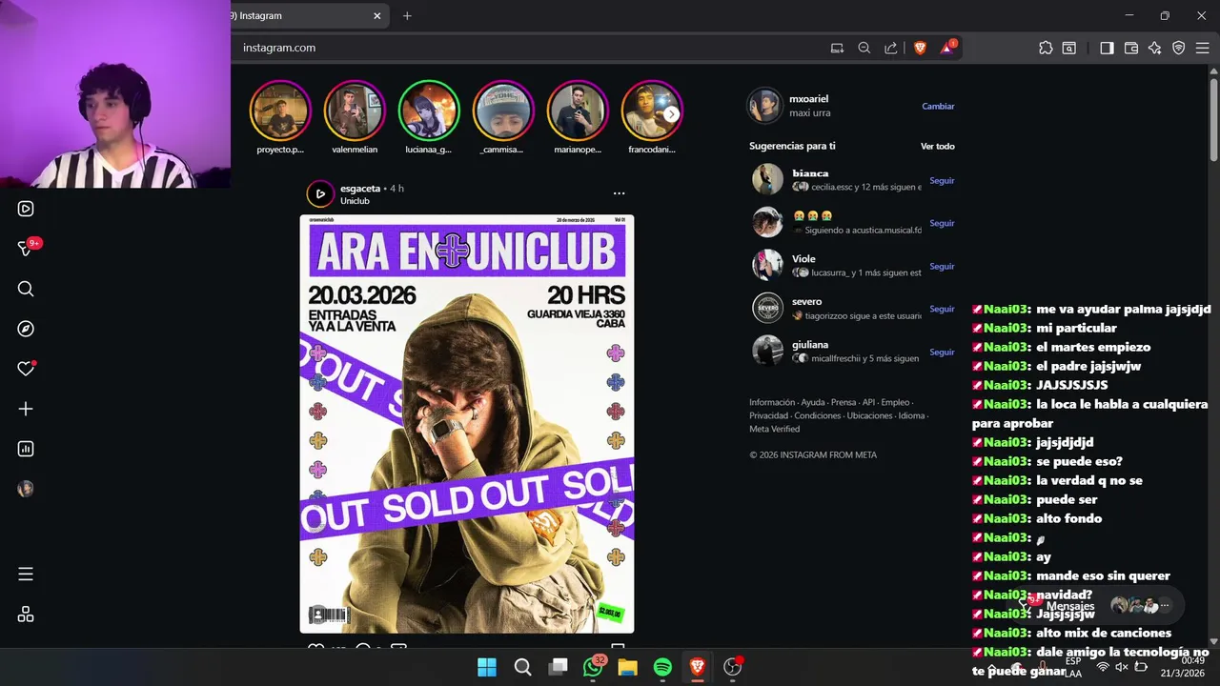Open the Brave Rewards triangle icon
1220x686 pixels.
tap(947, 47)
